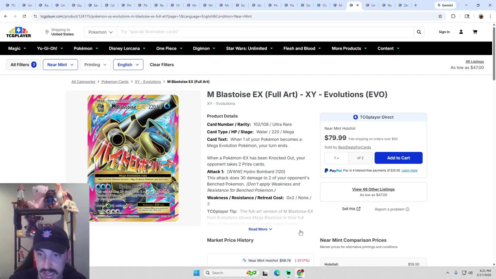Open the Near Mint condition filter

pos(60,65)
